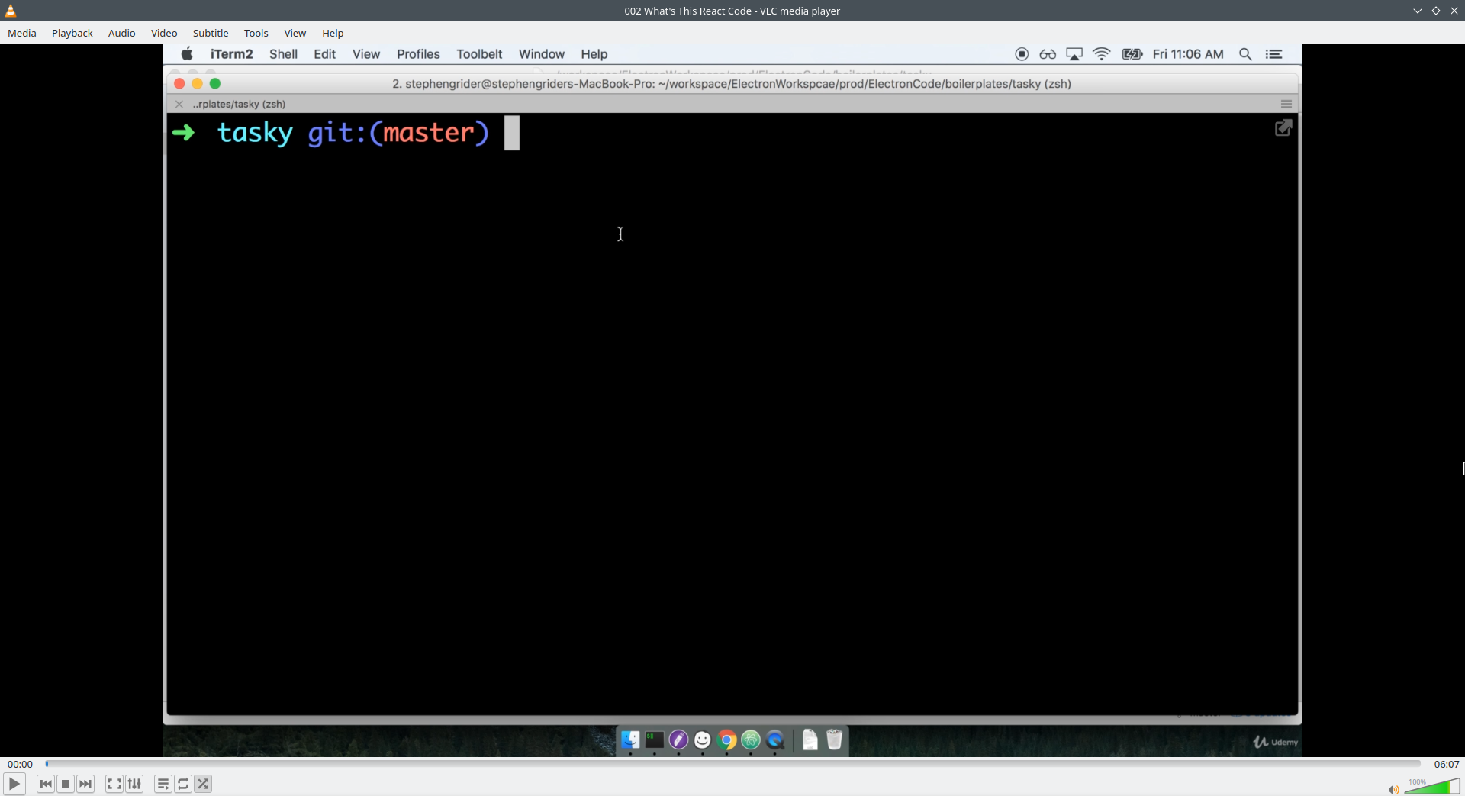The height and width of the screenshot is (796, 1465).
Task: Click iTerm2 in the macOS menu bar
Action: [232, 54]
